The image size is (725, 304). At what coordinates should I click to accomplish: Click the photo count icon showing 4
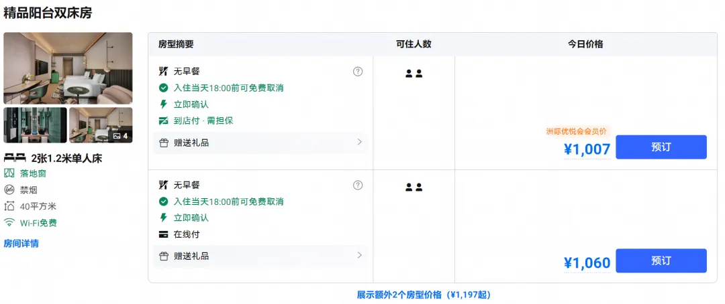117,136
